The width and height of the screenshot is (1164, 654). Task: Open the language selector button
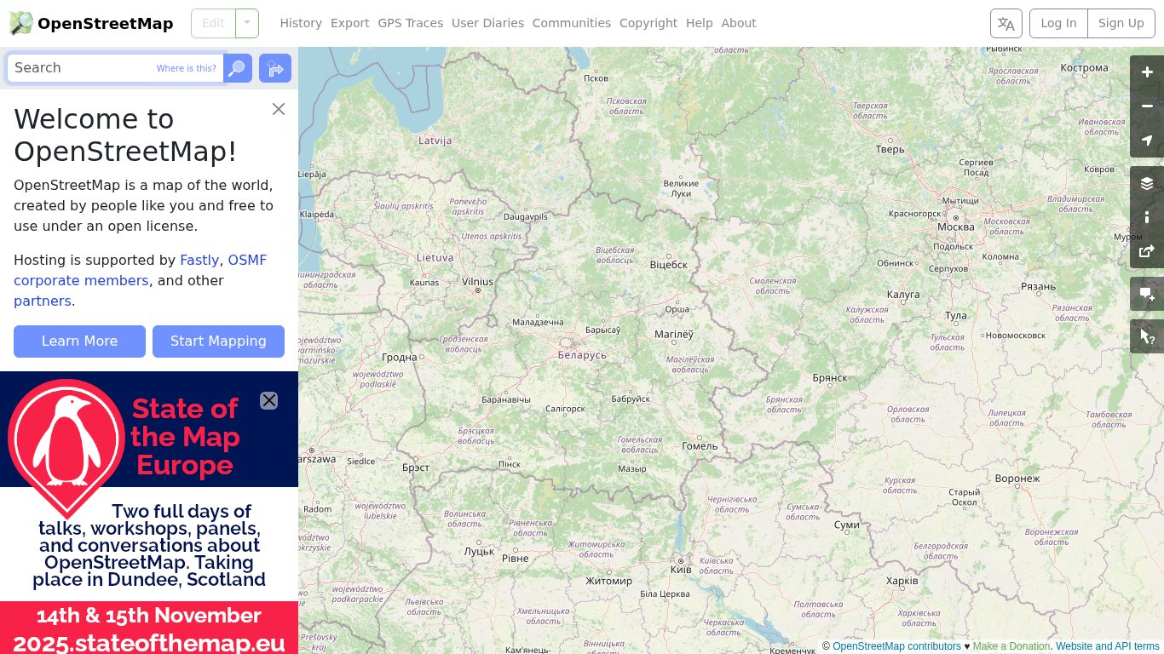pyautogui.click(x=1006, y=23)
